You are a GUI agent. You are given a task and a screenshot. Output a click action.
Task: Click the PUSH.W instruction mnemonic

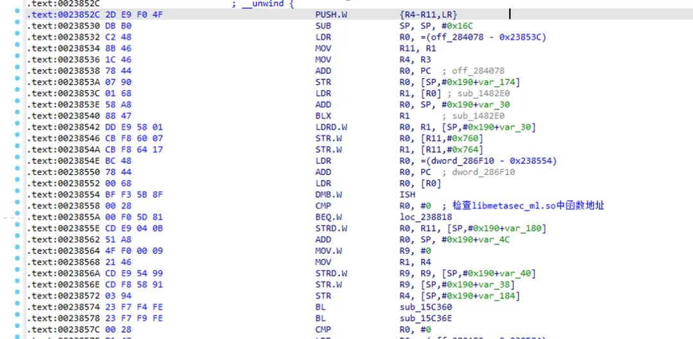coord(331,15)
